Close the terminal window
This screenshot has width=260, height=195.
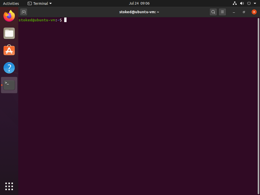tap(254, 12)
